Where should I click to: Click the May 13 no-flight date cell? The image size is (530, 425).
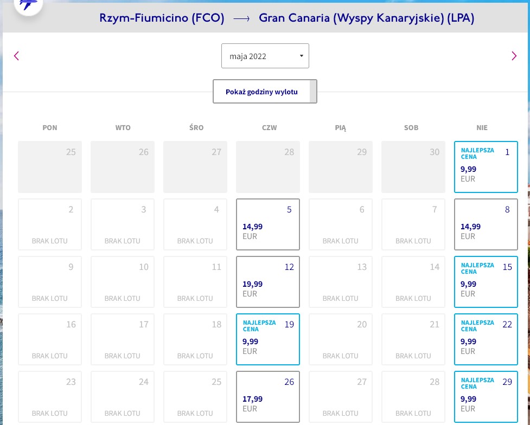[340, 282]
